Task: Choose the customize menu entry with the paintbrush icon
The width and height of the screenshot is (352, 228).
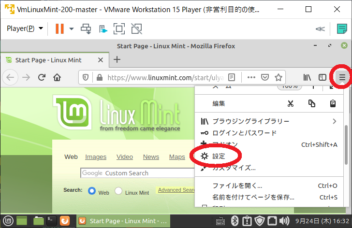Action: [x=269, y=168]
